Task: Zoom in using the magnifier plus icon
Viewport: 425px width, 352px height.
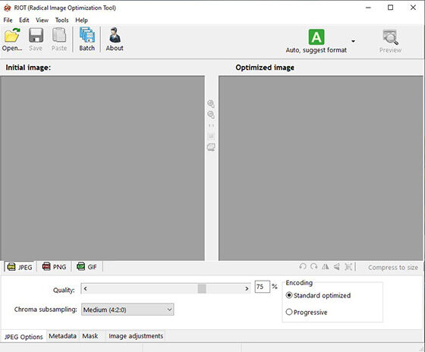Action: [211, 104]
